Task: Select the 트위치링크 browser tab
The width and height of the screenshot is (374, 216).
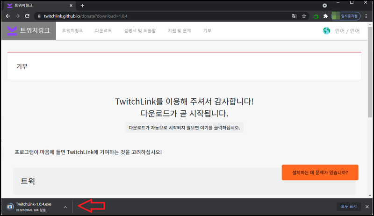Action: click(39, 6)
